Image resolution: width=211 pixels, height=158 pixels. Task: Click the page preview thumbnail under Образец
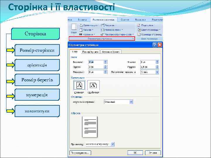[x=90, y=127]
